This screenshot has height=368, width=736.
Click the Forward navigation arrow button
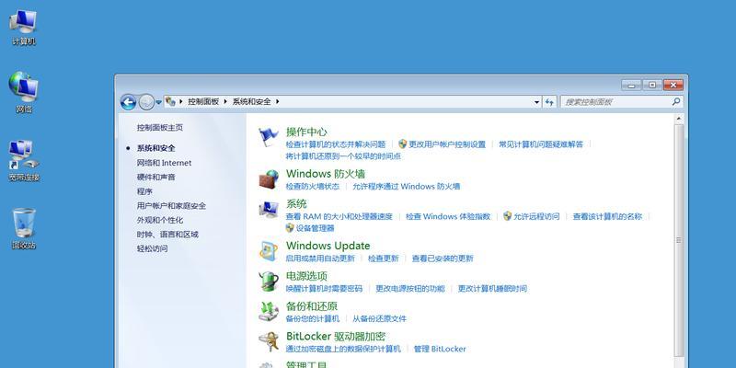pos(146,102)
